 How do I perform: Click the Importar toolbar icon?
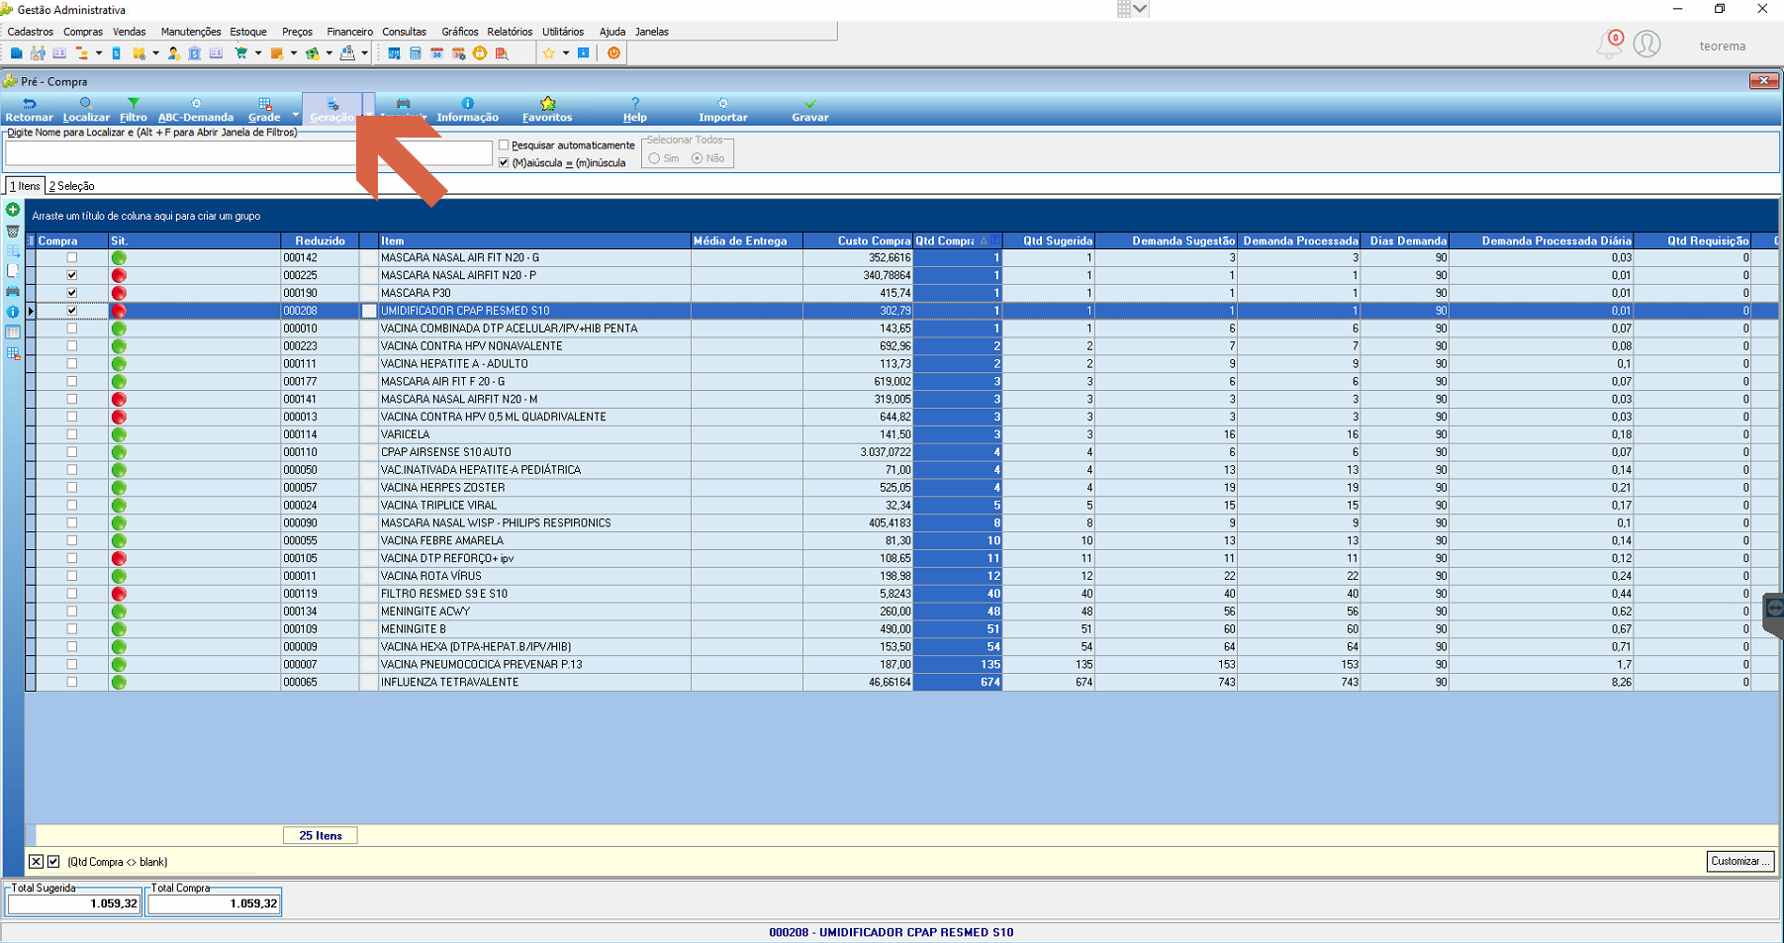pos(722,109)
